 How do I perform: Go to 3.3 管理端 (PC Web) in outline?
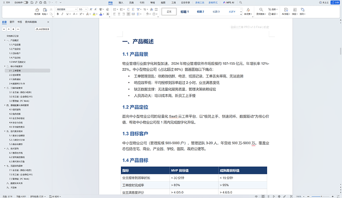[19, 101]
